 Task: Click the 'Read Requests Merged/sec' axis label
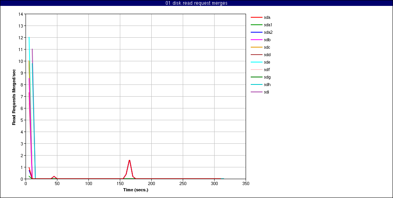(x=15, y=97)
